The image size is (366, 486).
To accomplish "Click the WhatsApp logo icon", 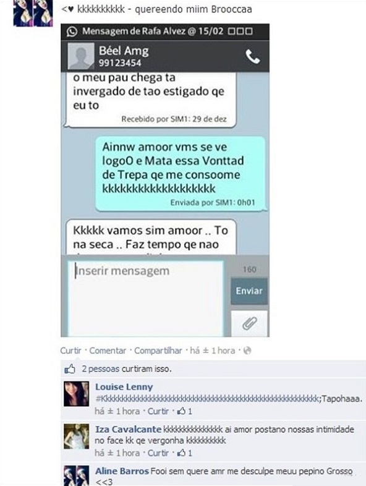I will point(72,32).
